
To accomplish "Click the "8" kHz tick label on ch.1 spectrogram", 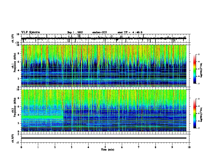I will (19, 53).
